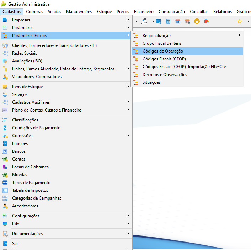251x250 pixels.
Task: Click the yellow padlock toolbar icon
Action: 197,21
